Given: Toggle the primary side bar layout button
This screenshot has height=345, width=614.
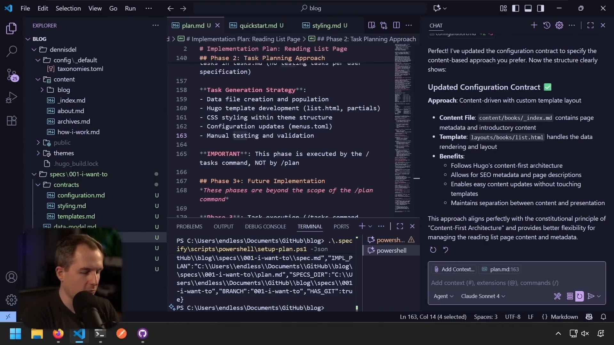Looking at the screenshot, I should pyautogui.click(x=516, y=8).
